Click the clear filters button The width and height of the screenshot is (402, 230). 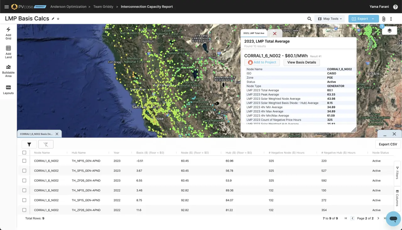click(46, 144)
